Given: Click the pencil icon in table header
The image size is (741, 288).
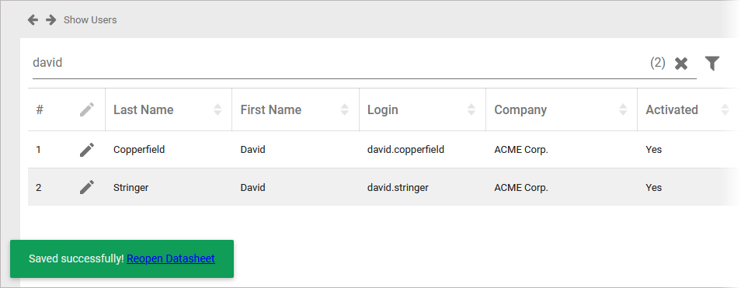Looking at the screenshot, I should coord(87,109).
